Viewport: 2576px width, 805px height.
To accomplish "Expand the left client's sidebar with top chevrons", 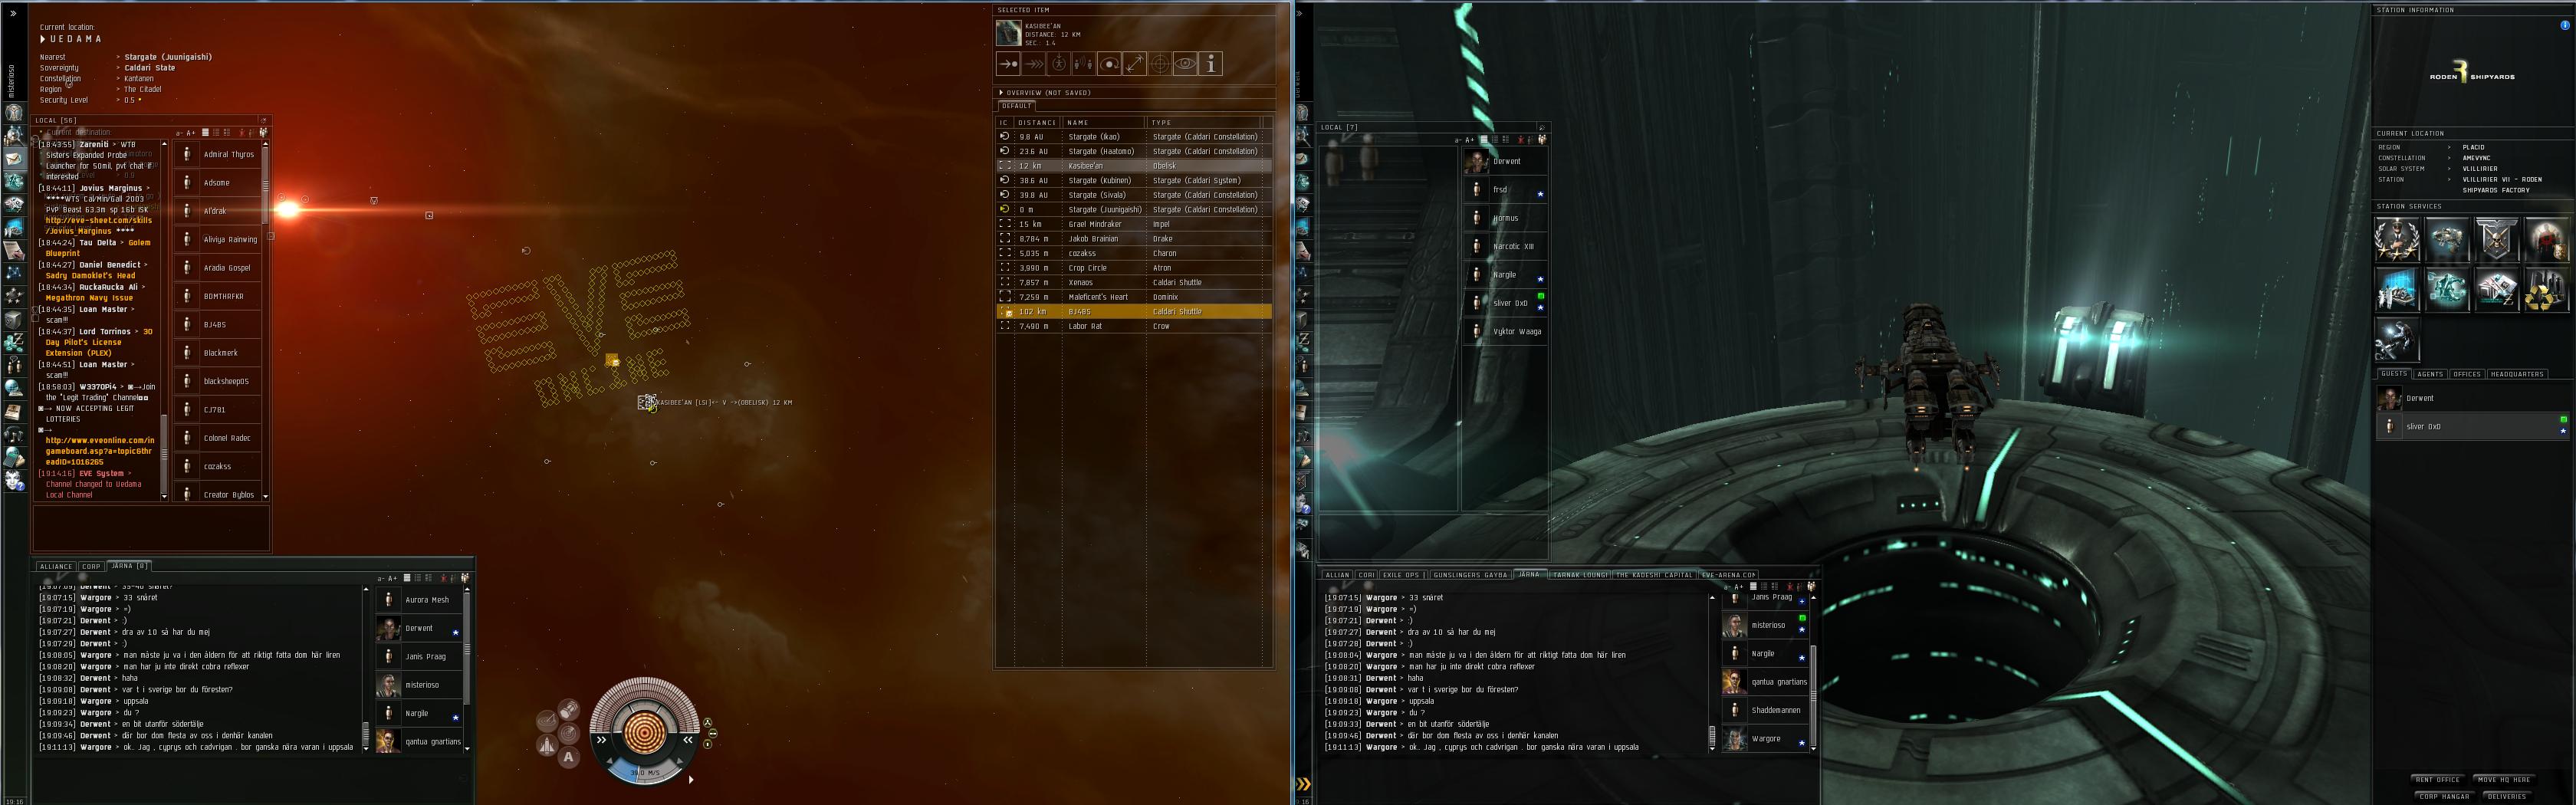I will 13,13.
